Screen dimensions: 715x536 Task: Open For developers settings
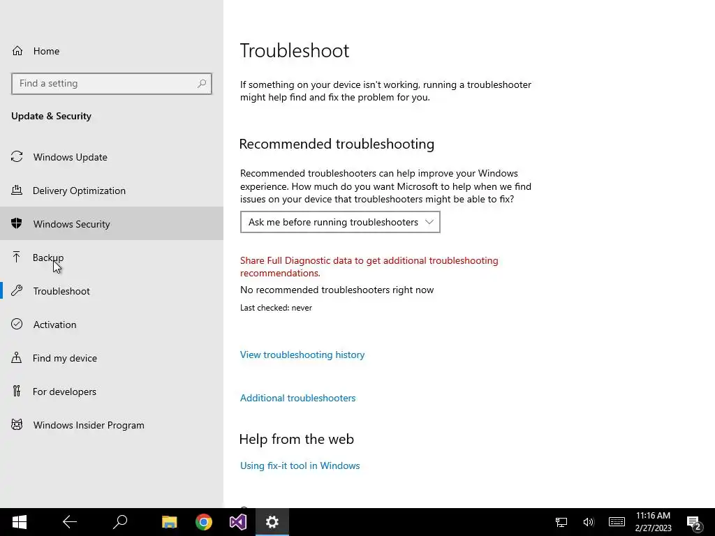coord(112,391)
